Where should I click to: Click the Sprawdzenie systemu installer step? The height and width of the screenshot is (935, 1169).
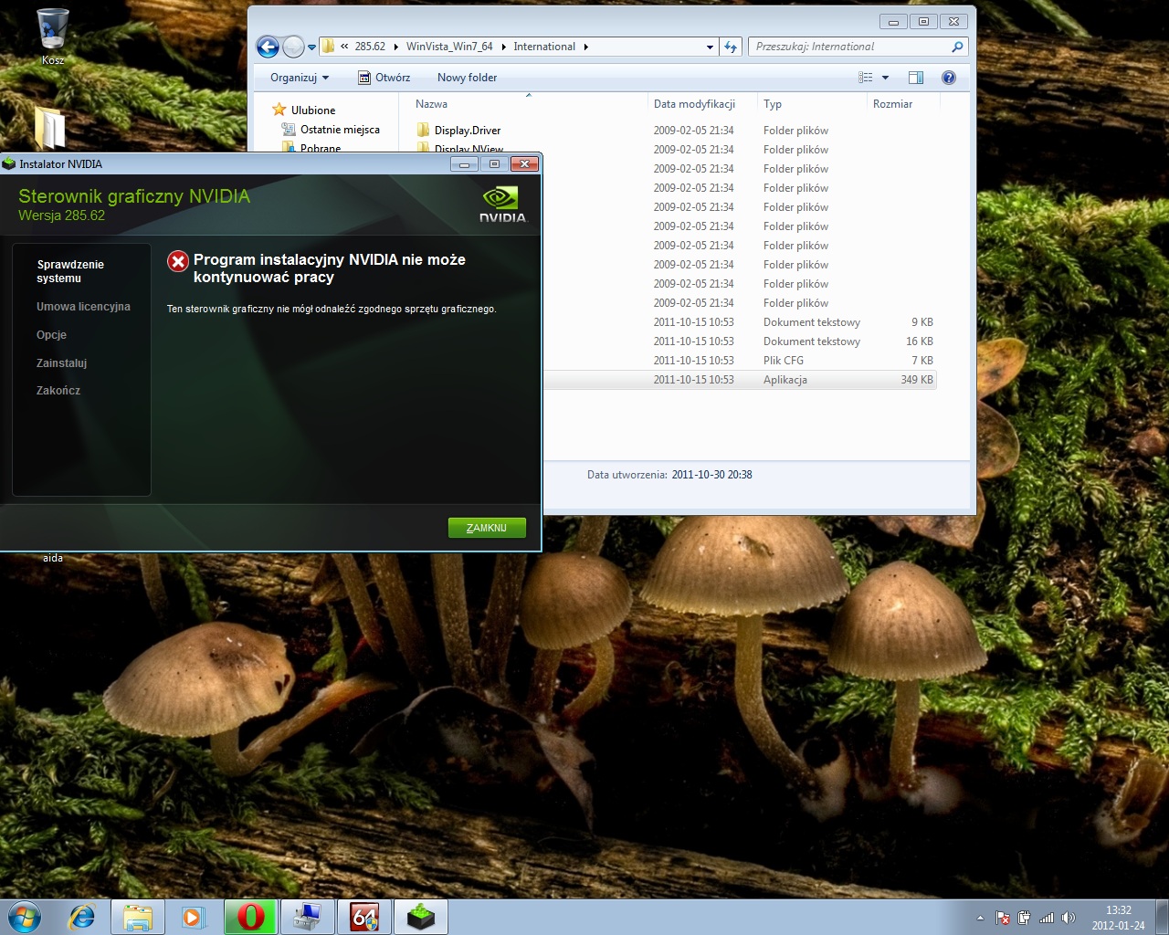[x=70, y=271]
